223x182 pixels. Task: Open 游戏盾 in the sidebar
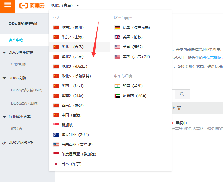(17, 129)
